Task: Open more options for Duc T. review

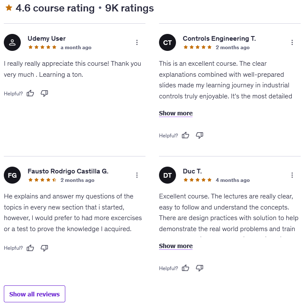Action: pyautogui.click(x=292, y=175)
